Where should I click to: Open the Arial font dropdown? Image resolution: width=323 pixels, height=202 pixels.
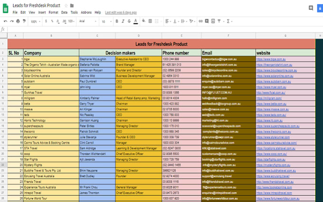[x=88, y=21]
